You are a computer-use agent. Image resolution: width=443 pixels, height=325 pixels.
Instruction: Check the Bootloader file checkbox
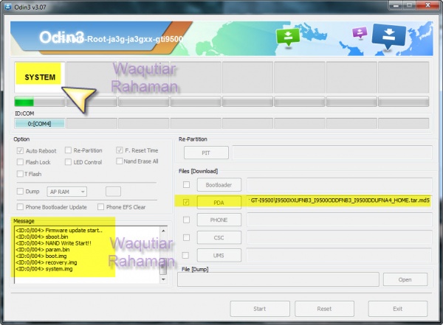[186, 184]
